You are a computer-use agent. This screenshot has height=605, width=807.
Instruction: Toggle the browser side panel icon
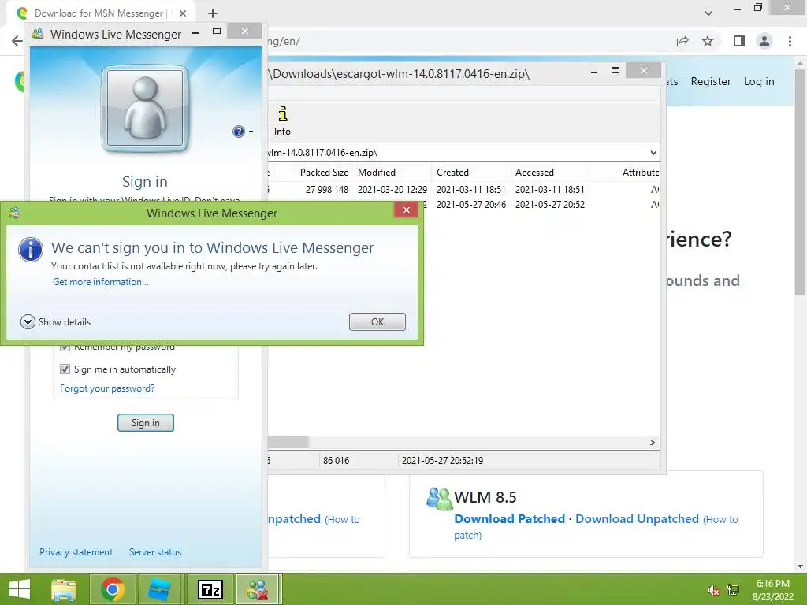click(x=739, y=41)
